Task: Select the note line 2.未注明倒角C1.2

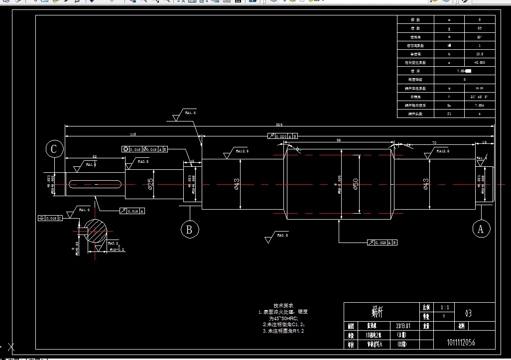Action: pyautogui.click(x=284, y=325)
